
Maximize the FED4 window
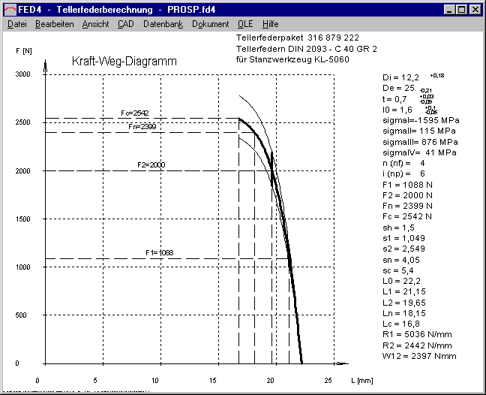pos(461,10)
